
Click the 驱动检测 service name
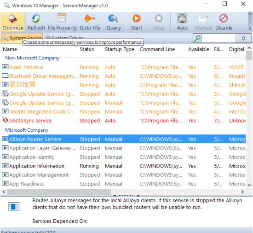point(22,84)
